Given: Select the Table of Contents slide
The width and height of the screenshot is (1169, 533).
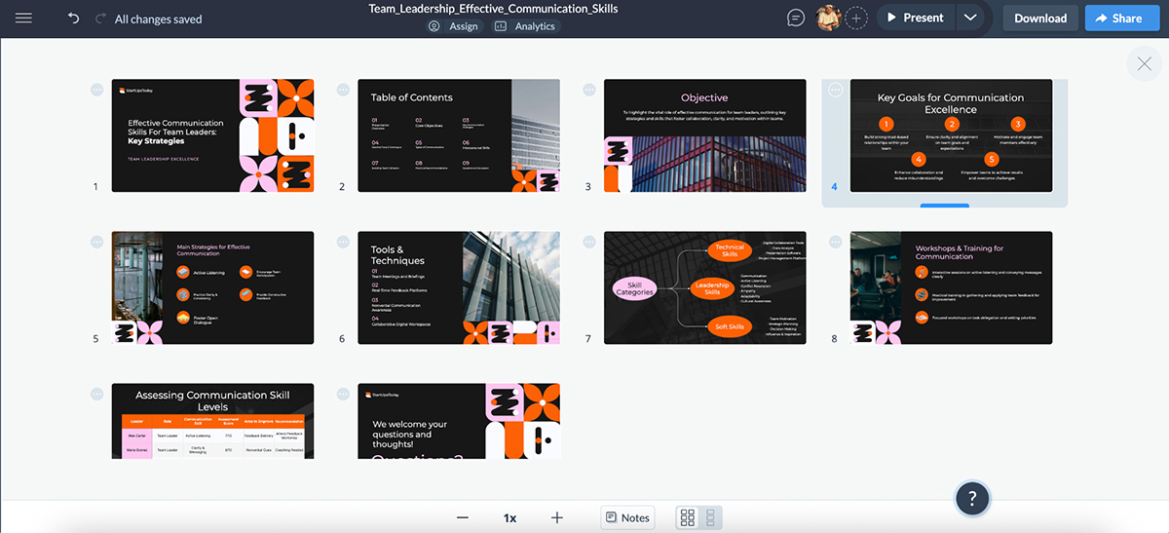Looking at the screenshot, I should tap(459, 135).
